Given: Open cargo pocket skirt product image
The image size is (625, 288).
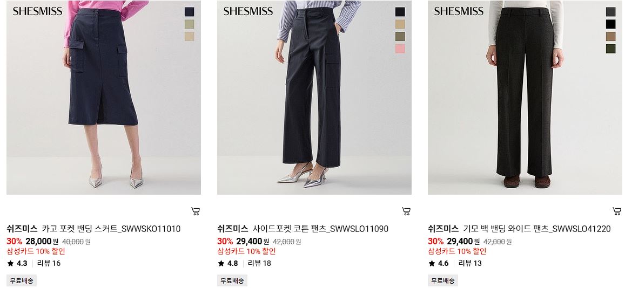Looking at the screenshot, I should pos(104,98).
